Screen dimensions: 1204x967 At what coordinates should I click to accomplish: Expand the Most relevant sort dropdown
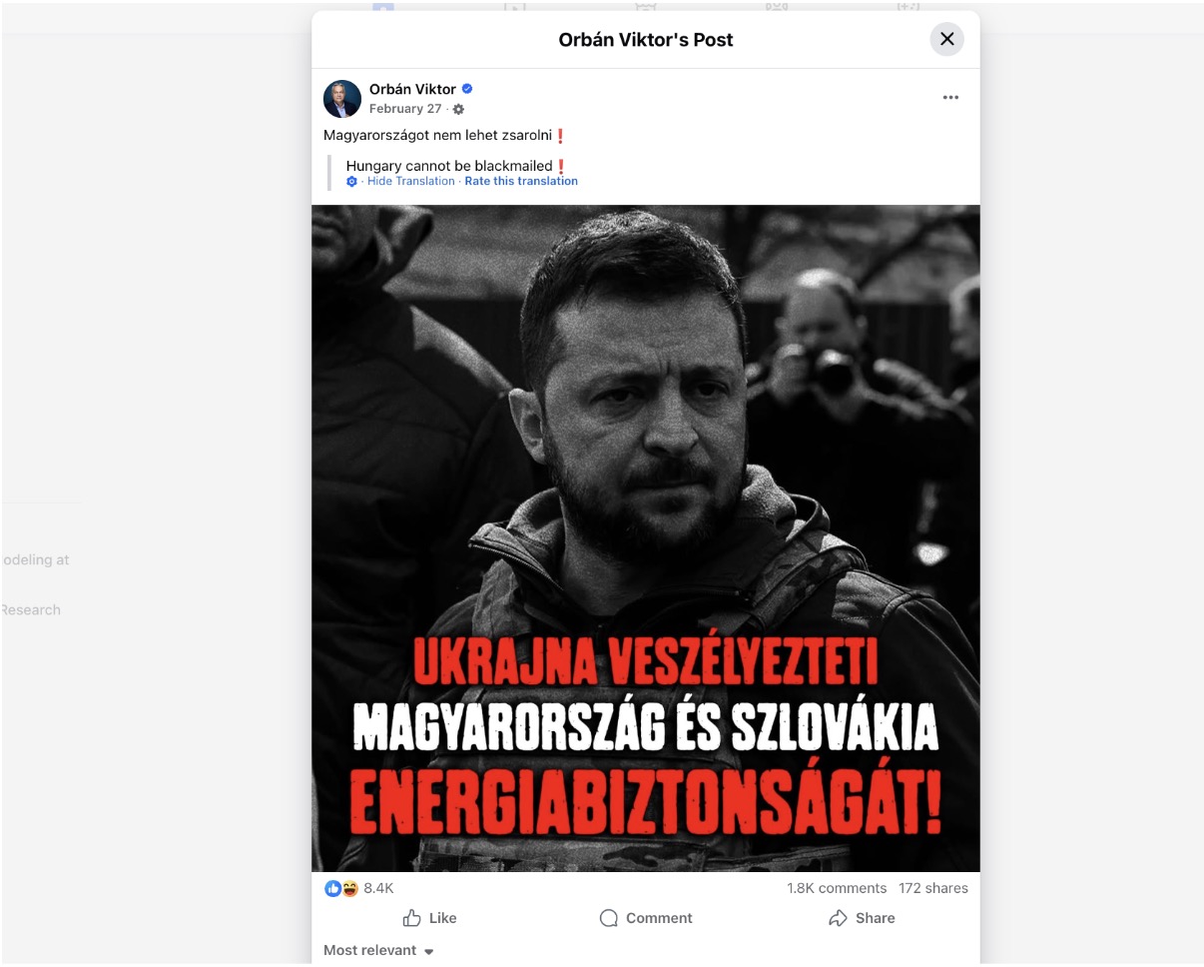point(378,950)
